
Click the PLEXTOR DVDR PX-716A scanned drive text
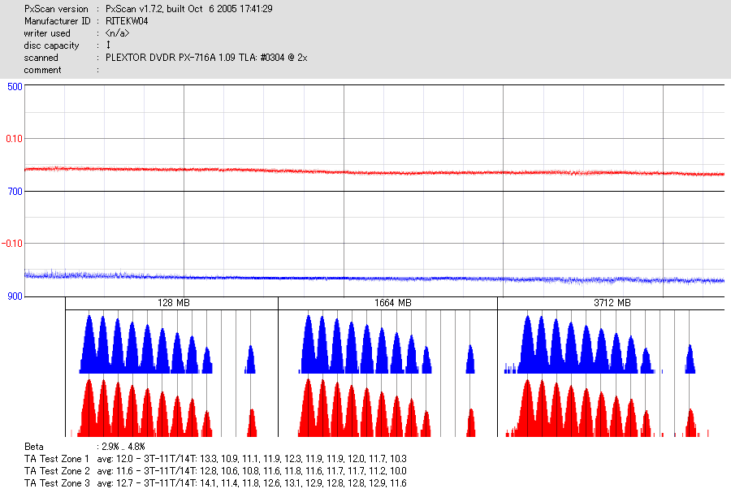tap(206, 58)
